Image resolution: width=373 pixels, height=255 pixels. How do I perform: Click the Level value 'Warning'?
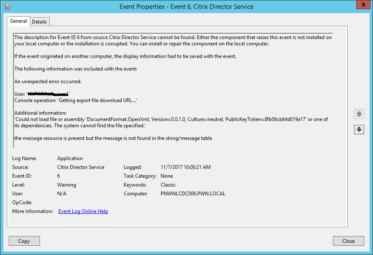tap(66, 185)
